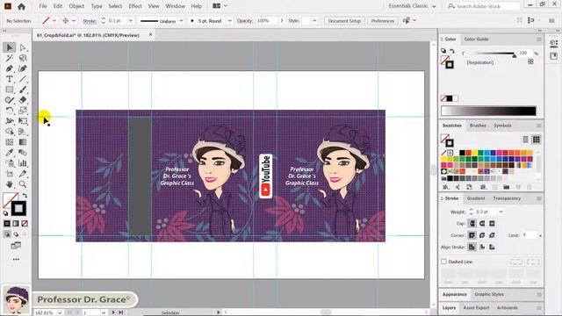Select the Shape Builder tool
Screen dimensions: 562x316
(x=10, y=132)
